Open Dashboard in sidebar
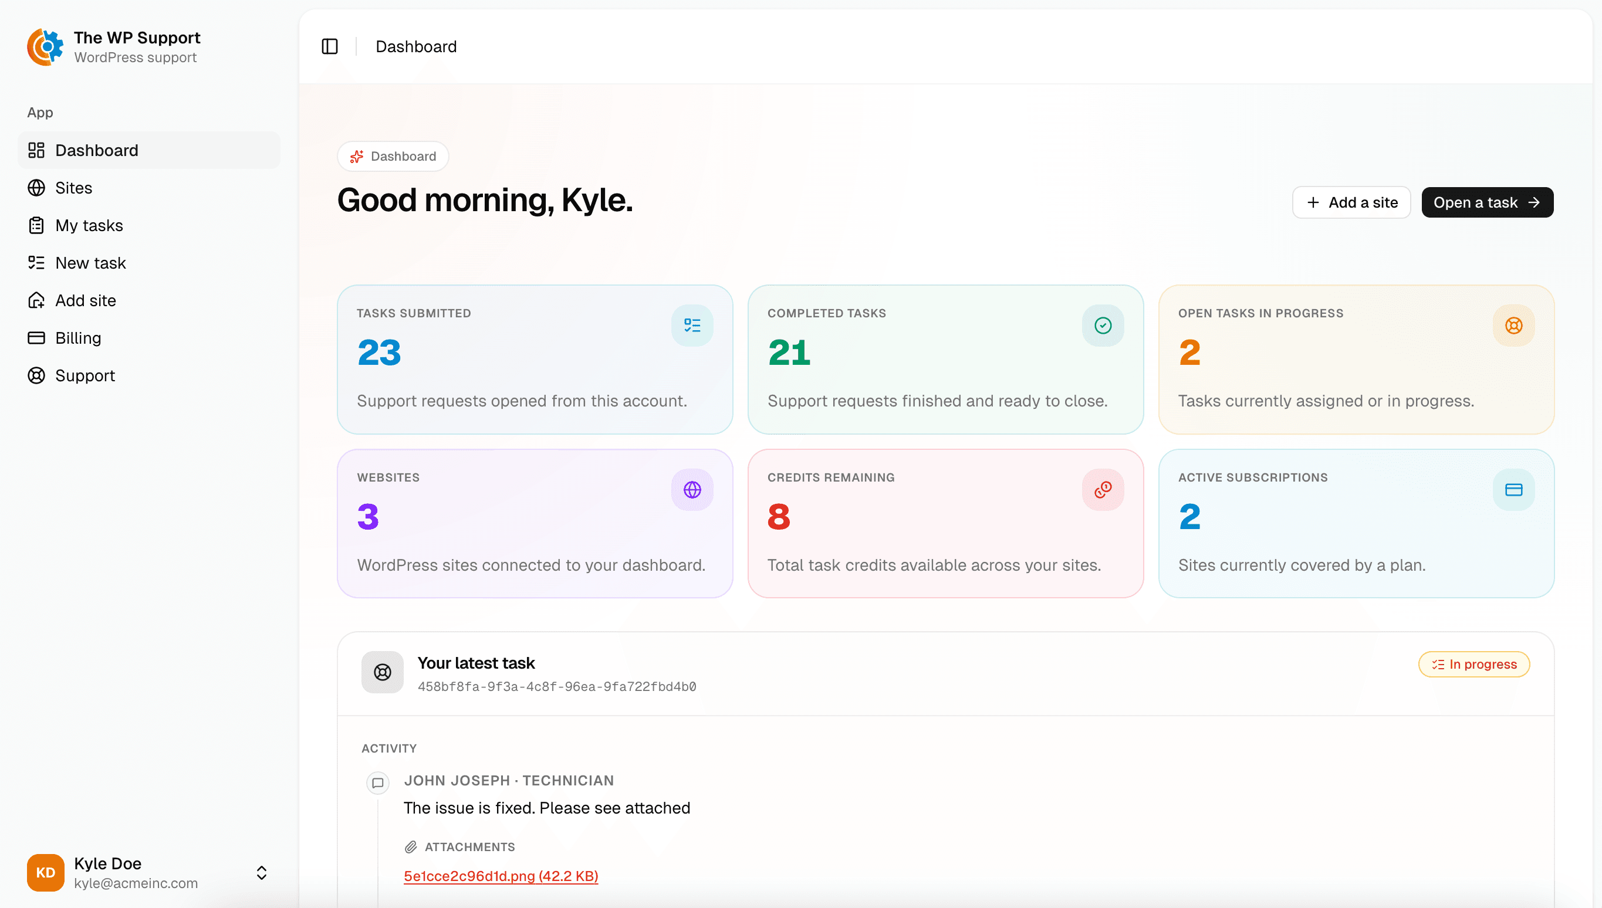This screenshot has height=908, width=1602. click(x=149, y=150)
